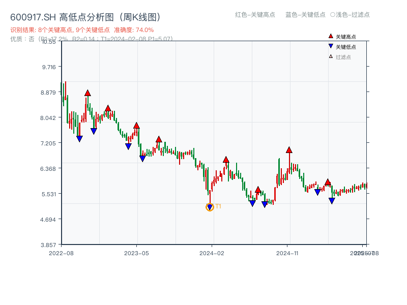Image resolution: width=407 pixels, height=305 pixels.
Task: Click the white filter-point triangle in the legend
Action: 331,56
